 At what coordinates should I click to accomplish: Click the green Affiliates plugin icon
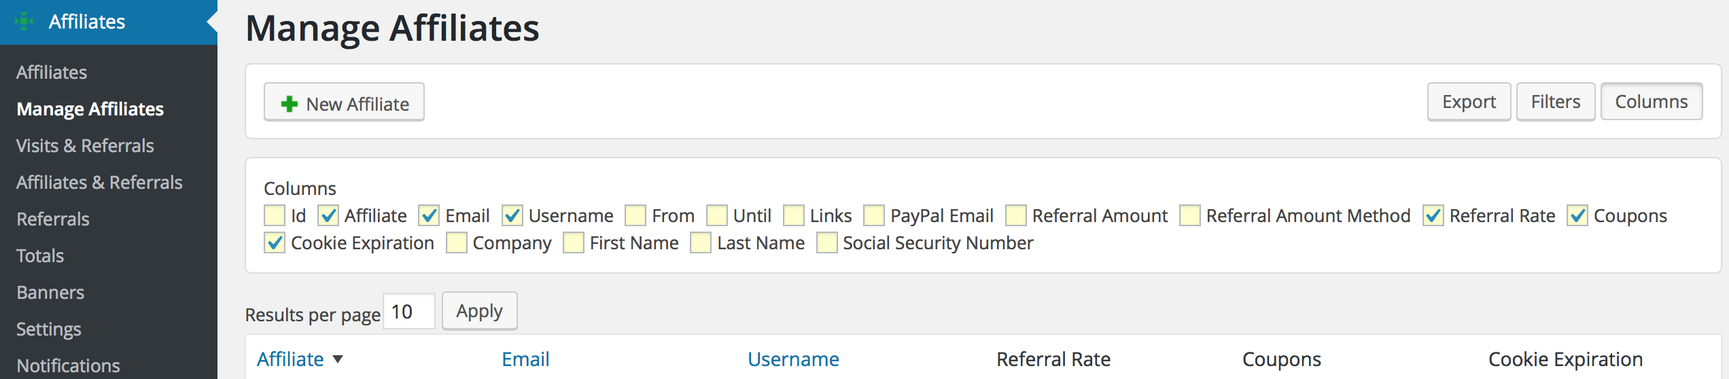pyautogui.click(x=24, y=22)
